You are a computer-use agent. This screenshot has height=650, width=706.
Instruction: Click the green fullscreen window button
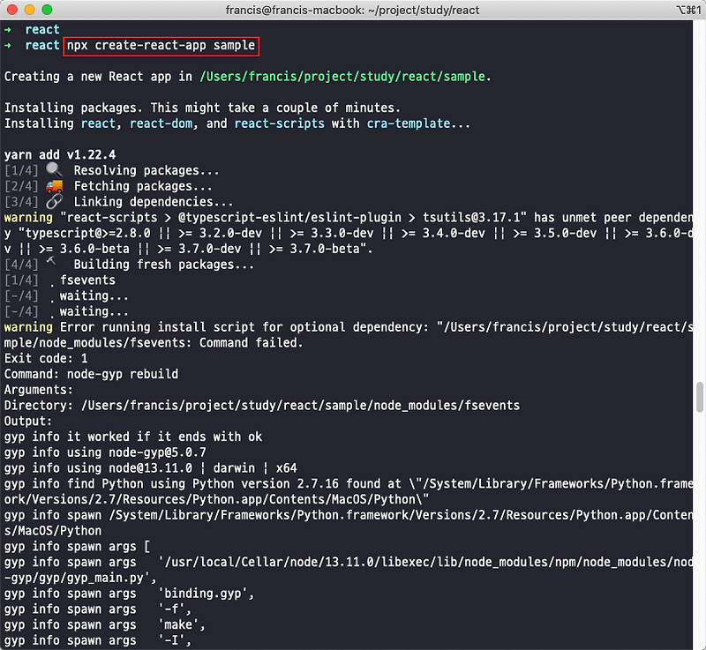(47, 10)
